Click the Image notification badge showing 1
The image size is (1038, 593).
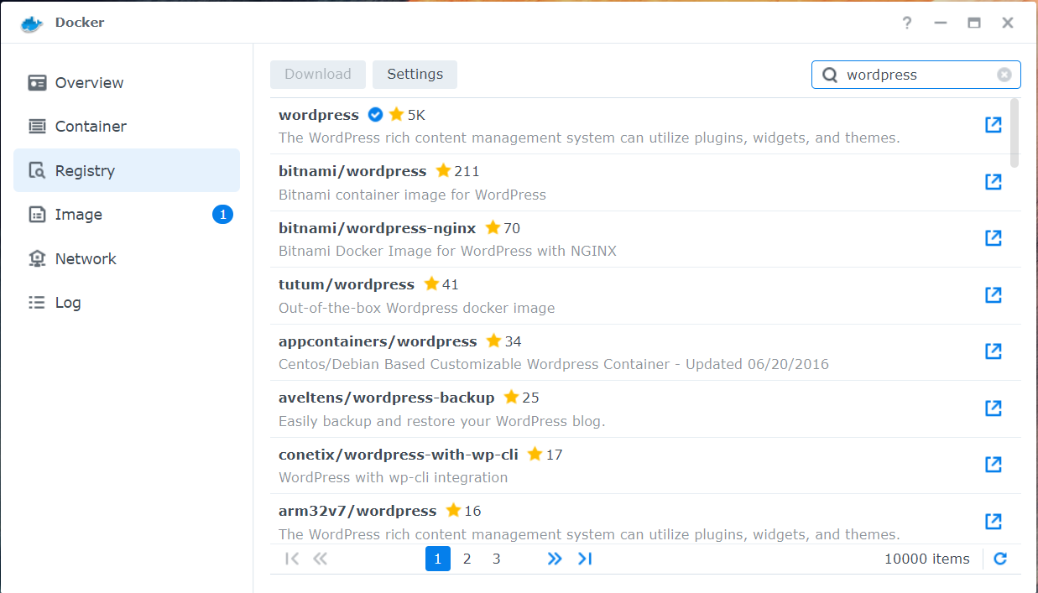click(222, 215)
